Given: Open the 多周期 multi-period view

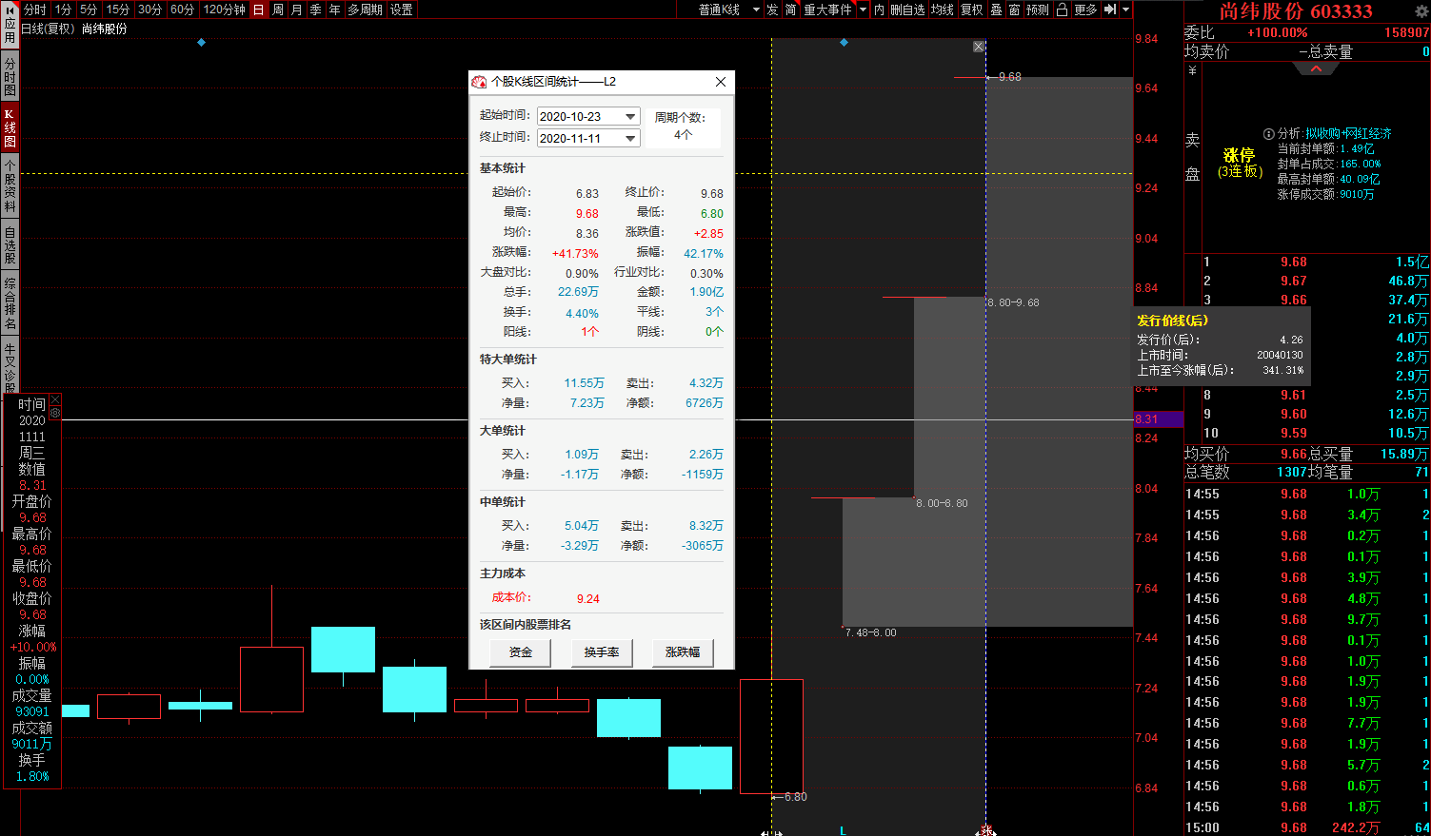Looking at the screenshot, I should 366,10.
